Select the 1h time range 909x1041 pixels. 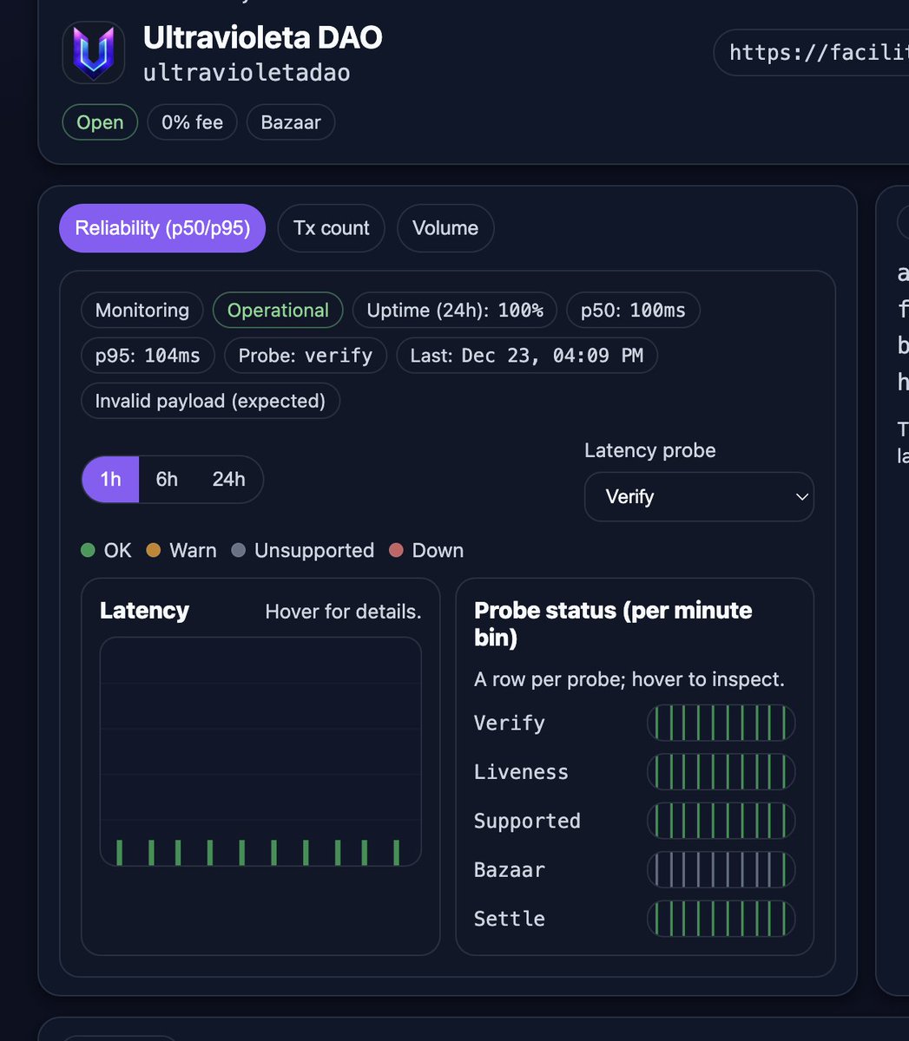pyautogui.click(x=110, y=479)
